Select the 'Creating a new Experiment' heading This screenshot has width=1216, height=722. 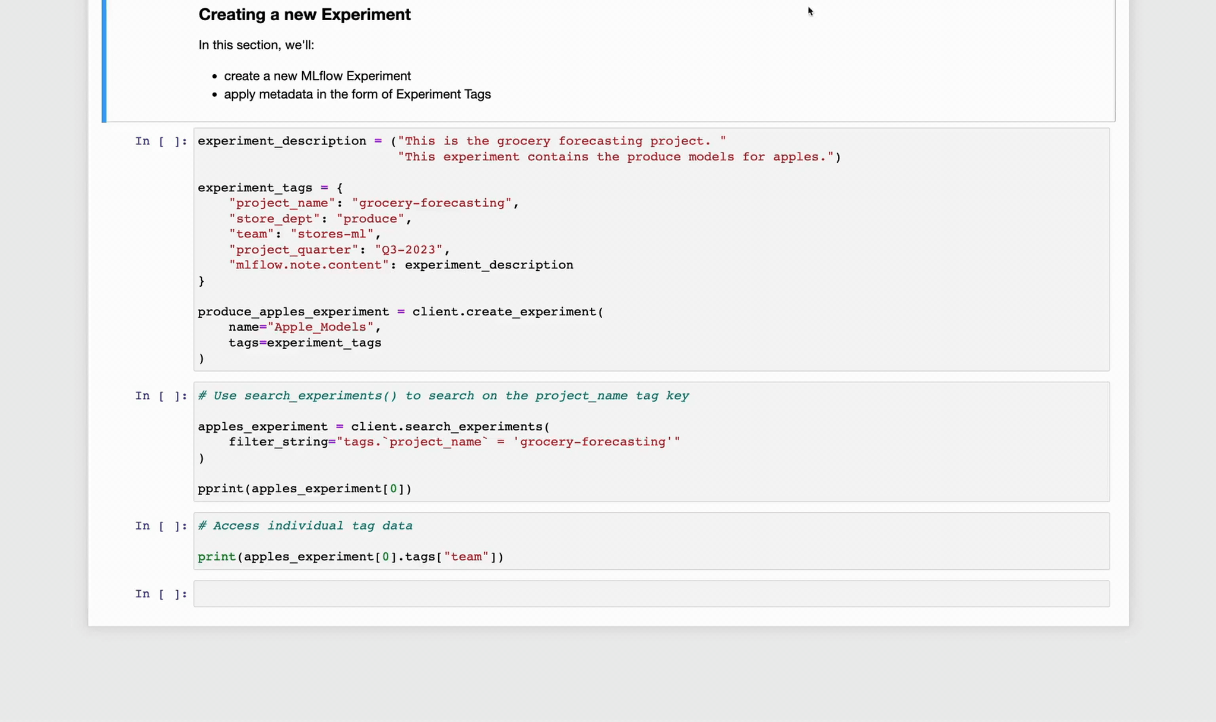[x=304, y=15]
